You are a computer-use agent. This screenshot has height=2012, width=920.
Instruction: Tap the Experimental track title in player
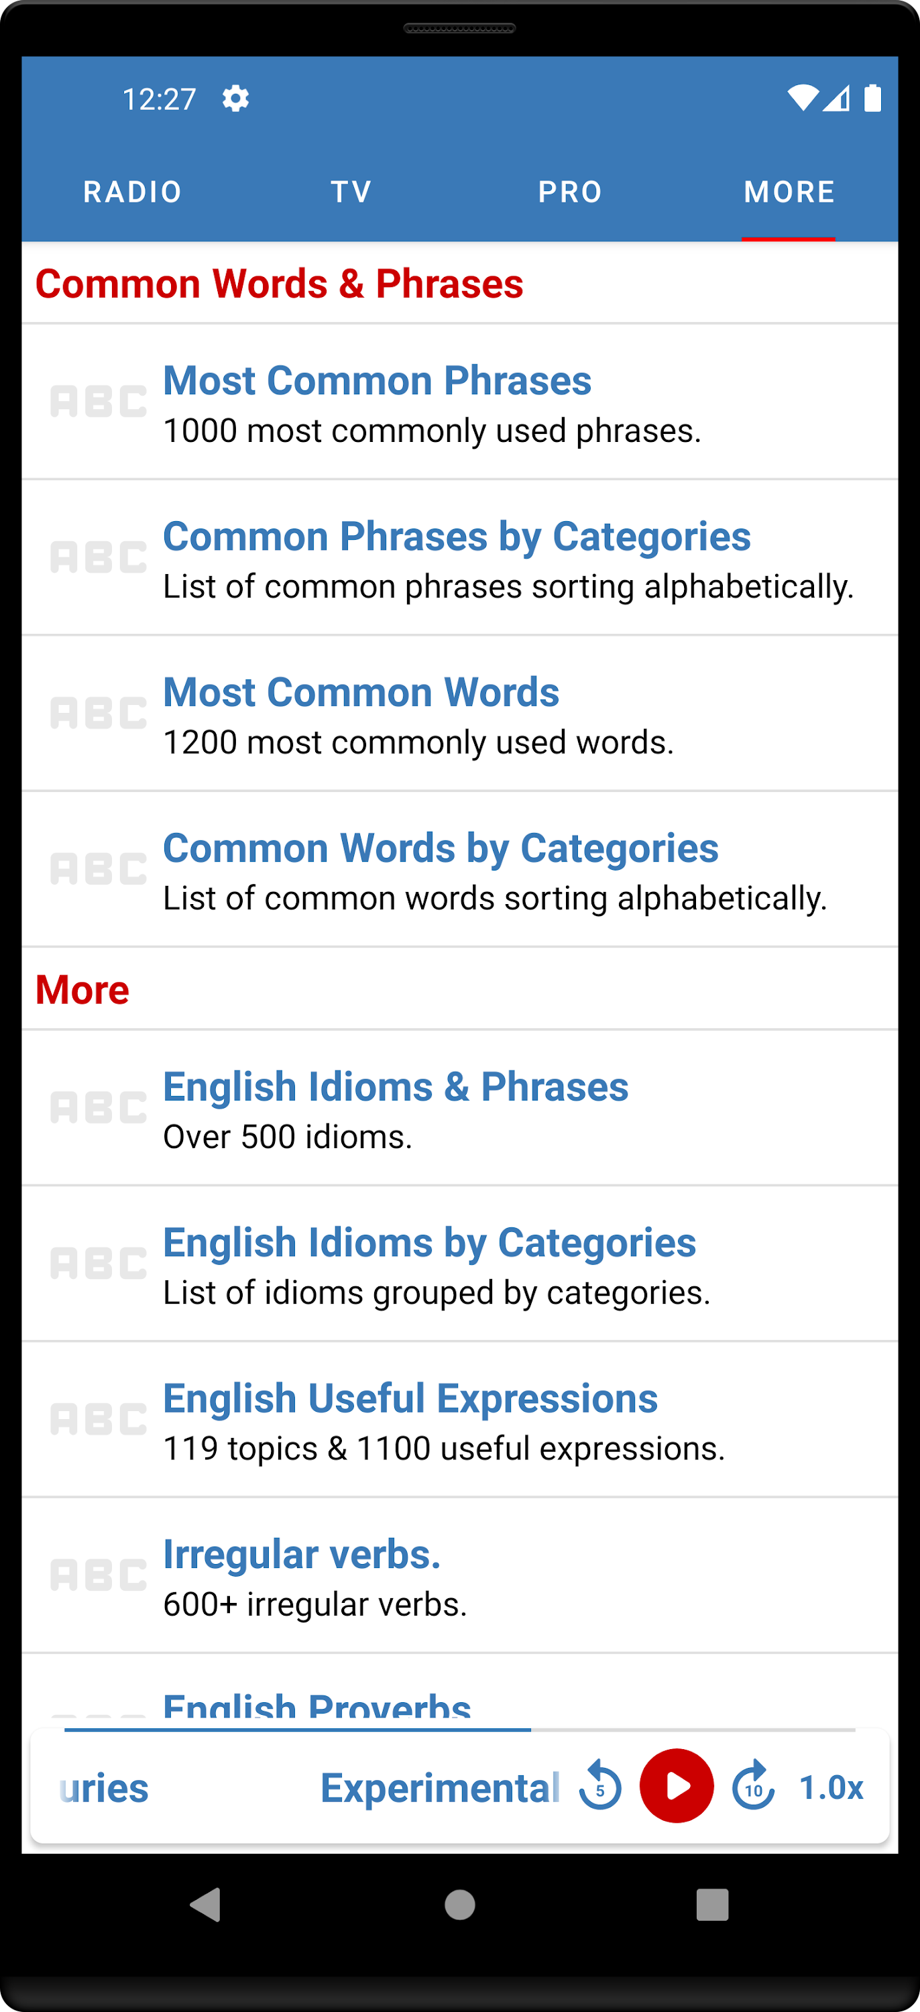click(440, 1789)
